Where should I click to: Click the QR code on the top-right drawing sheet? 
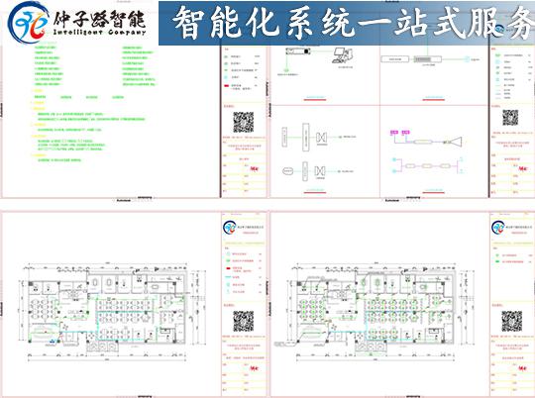pos(510,118)
